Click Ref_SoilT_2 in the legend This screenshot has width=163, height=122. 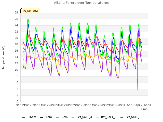[x=106, y=117]
